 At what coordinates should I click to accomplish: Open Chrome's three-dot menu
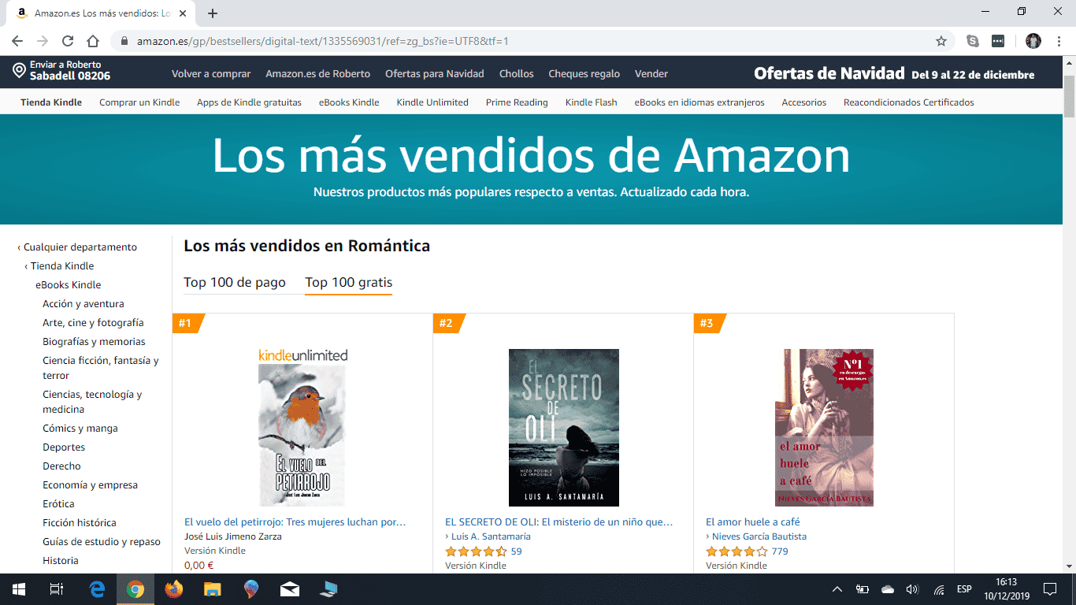tap(1057, 41)
